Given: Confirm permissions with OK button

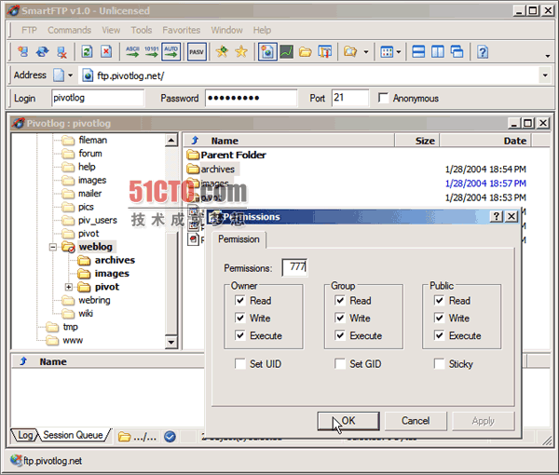Looking at the screenshot, I should [x=348, y=421].
